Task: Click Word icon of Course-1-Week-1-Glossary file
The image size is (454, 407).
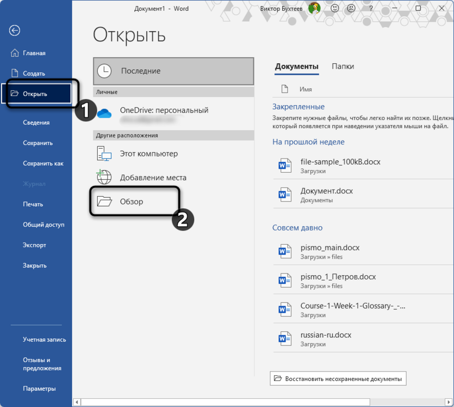Action: pos(285,309)
